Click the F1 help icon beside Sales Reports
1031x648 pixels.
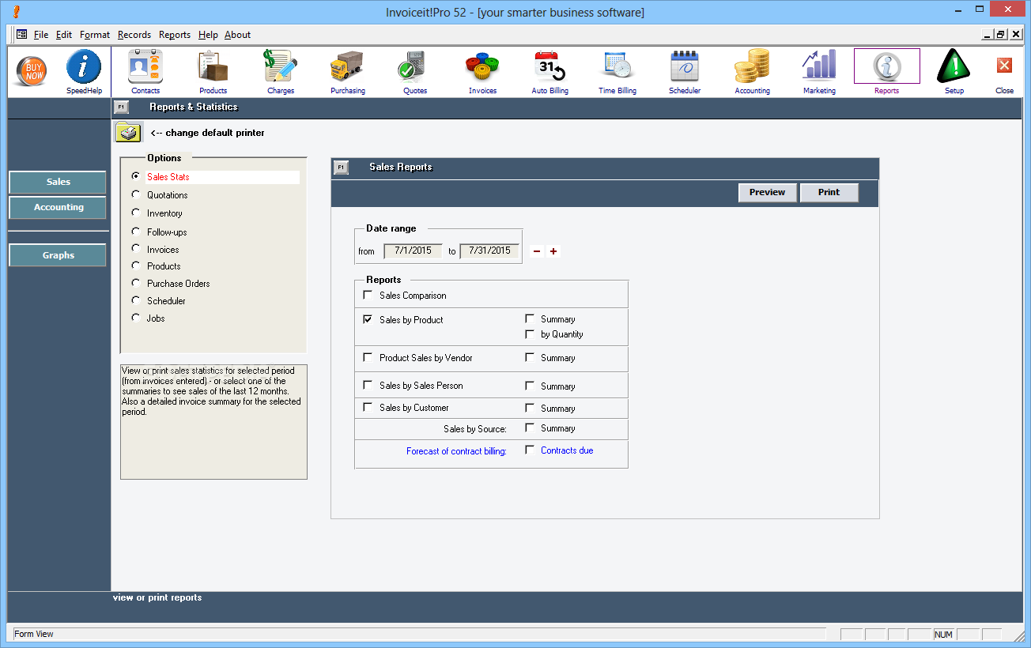pos(341,167)
